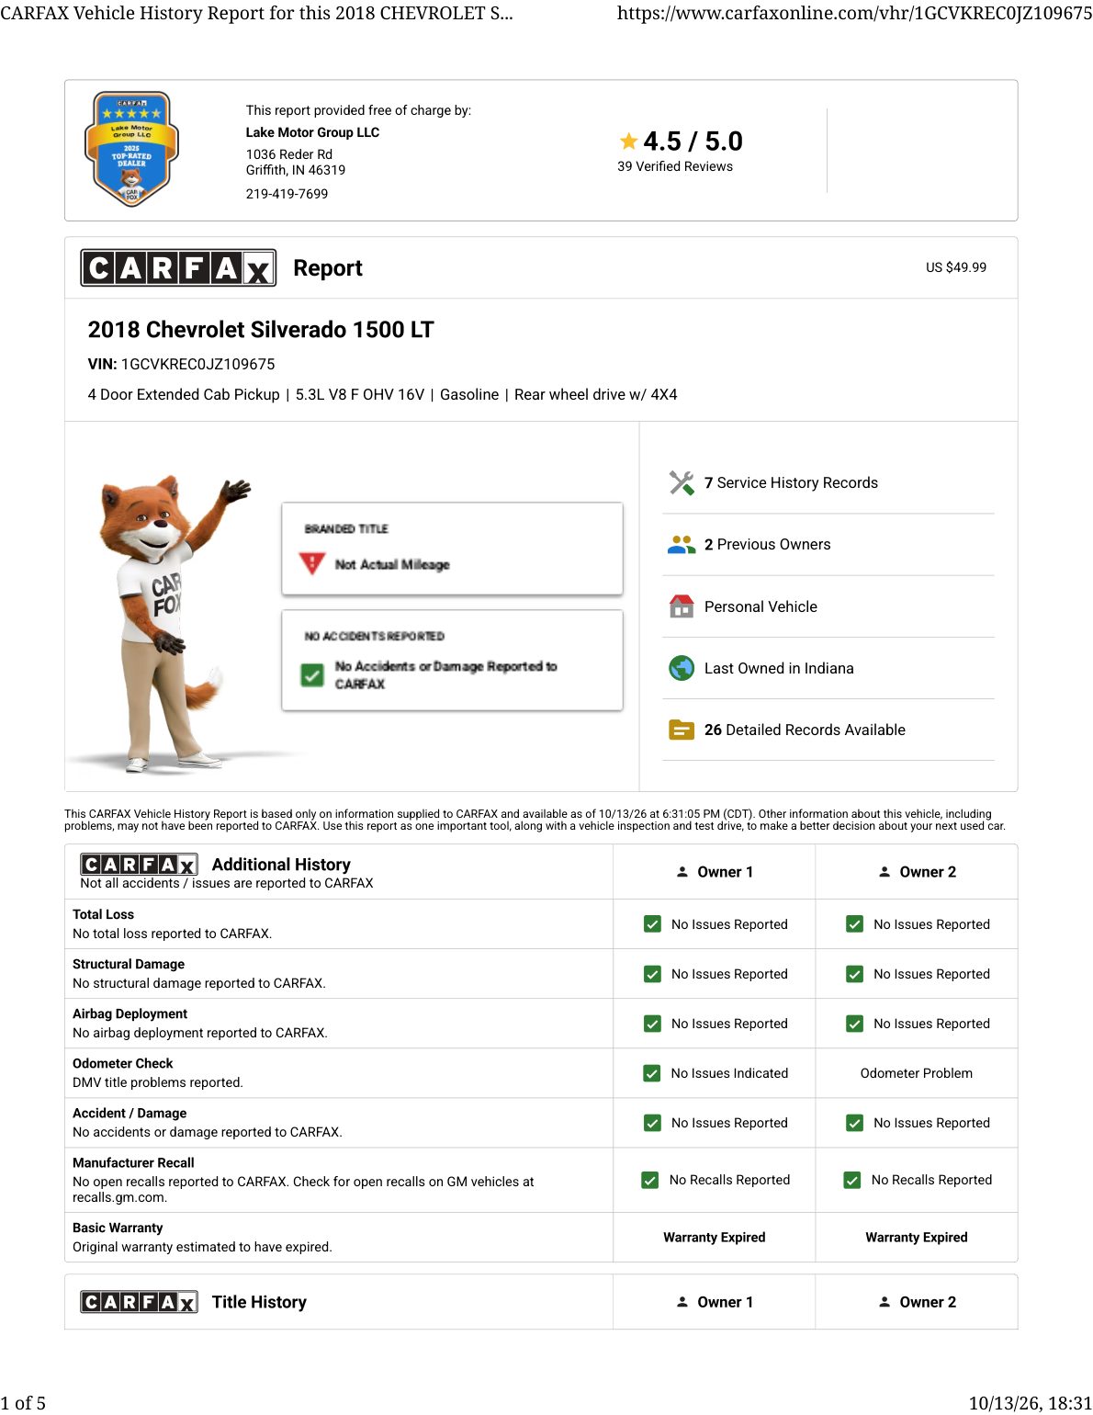Click No Issues Indicated text for Owner 1

[x=729, y=1073]
